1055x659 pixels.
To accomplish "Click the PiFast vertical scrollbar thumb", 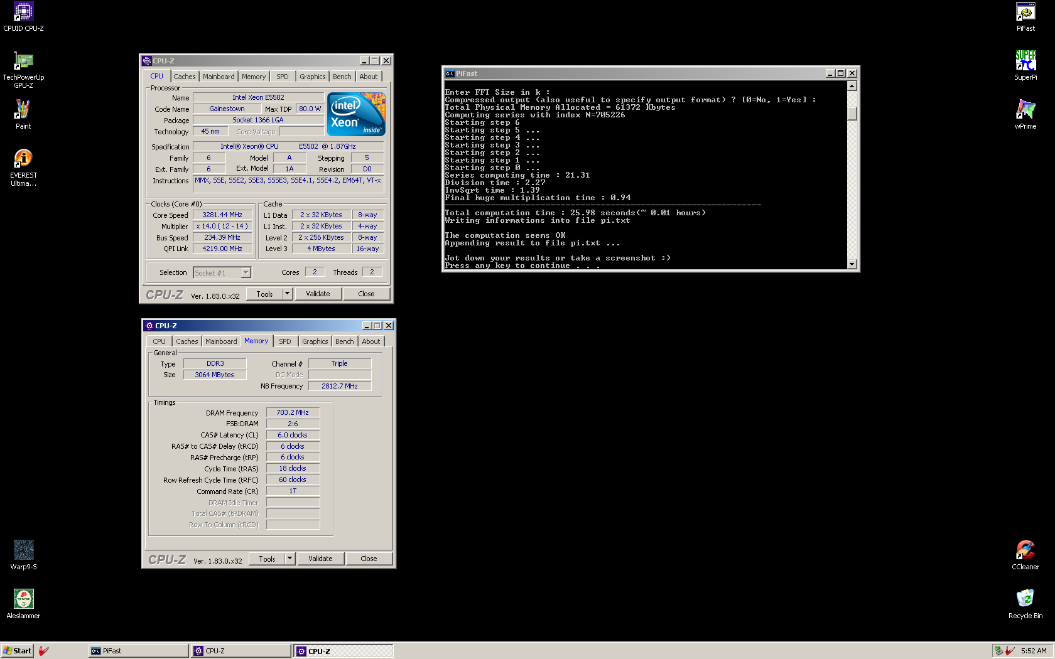I will (852, 114).
